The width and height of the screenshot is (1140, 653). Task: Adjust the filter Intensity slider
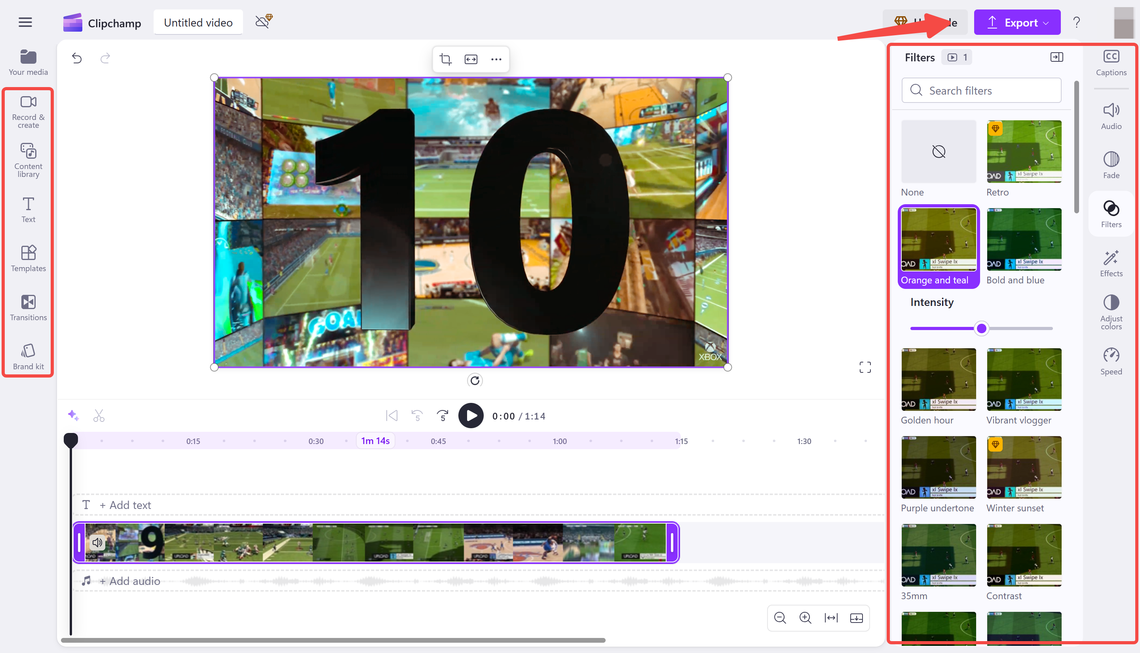(x=981, y=328)
